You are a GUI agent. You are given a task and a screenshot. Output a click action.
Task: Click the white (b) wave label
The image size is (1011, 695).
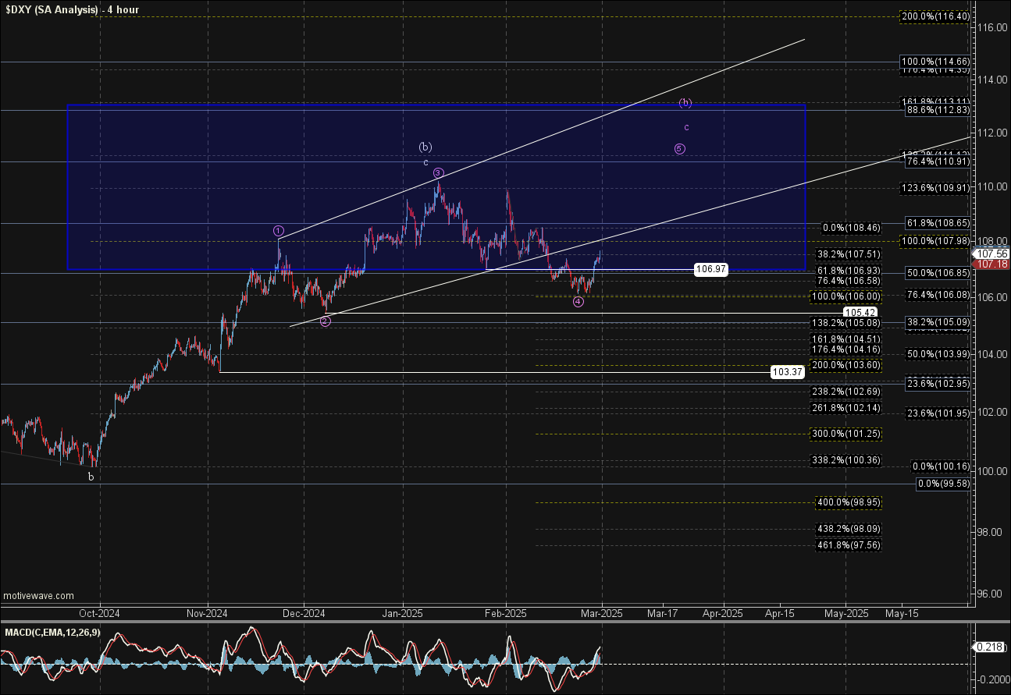pos(425,147)
